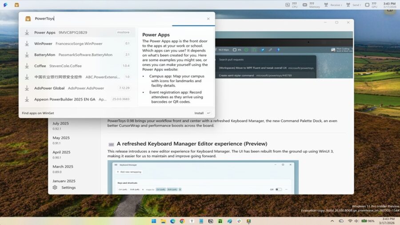Screen dimensions: 400x225
Task: Minimize the release notes window
Action: tap(325, 23)
